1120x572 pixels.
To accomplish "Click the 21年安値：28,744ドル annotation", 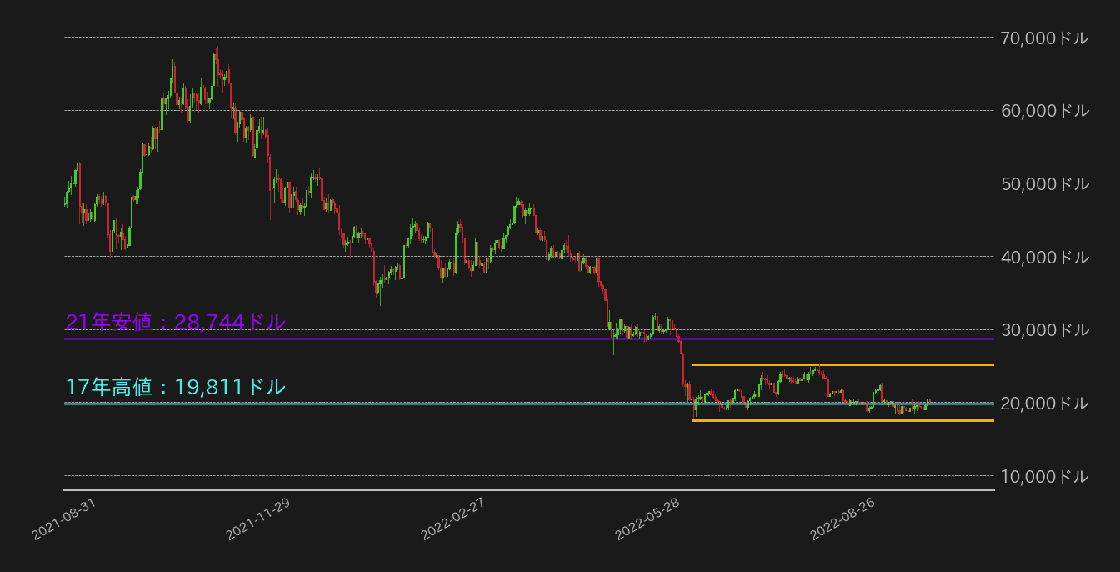I will pyautogui.click(x=175, y=320).
